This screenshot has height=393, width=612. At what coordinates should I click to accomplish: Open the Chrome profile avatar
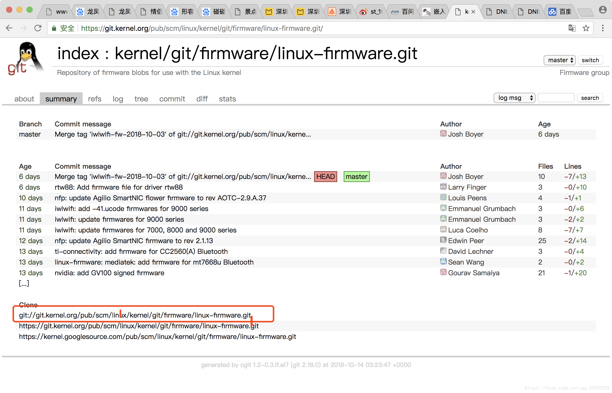pyautogui.click(x=603, y=9)
